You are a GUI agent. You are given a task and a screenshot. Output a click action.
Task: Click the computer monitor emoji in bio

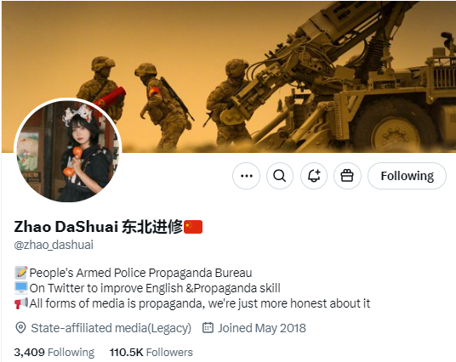pos(21,288)
